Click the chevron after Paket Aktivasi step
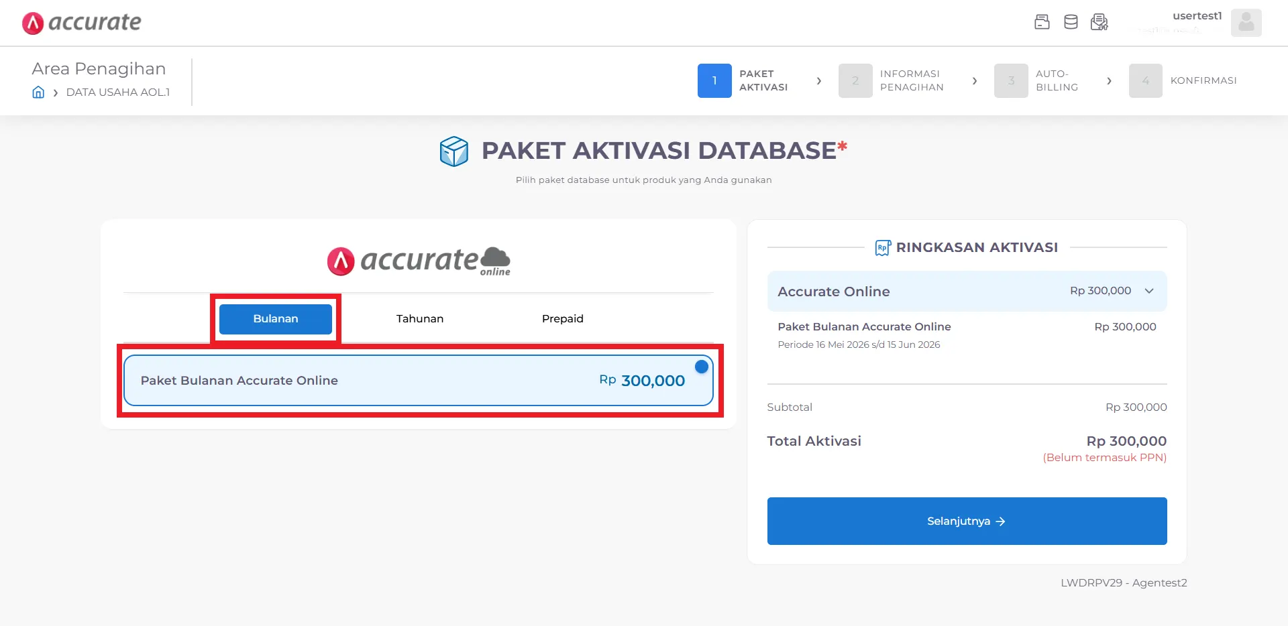Image resolution: width=1288 pixels, height=626 pixels. (x=819, y=81)
